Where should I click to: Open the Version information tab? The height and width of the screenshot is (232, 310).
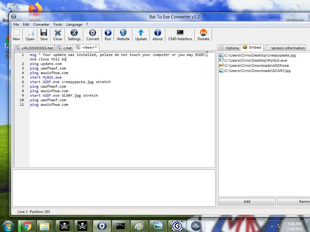pyautogui.click(x=285, y=48)
